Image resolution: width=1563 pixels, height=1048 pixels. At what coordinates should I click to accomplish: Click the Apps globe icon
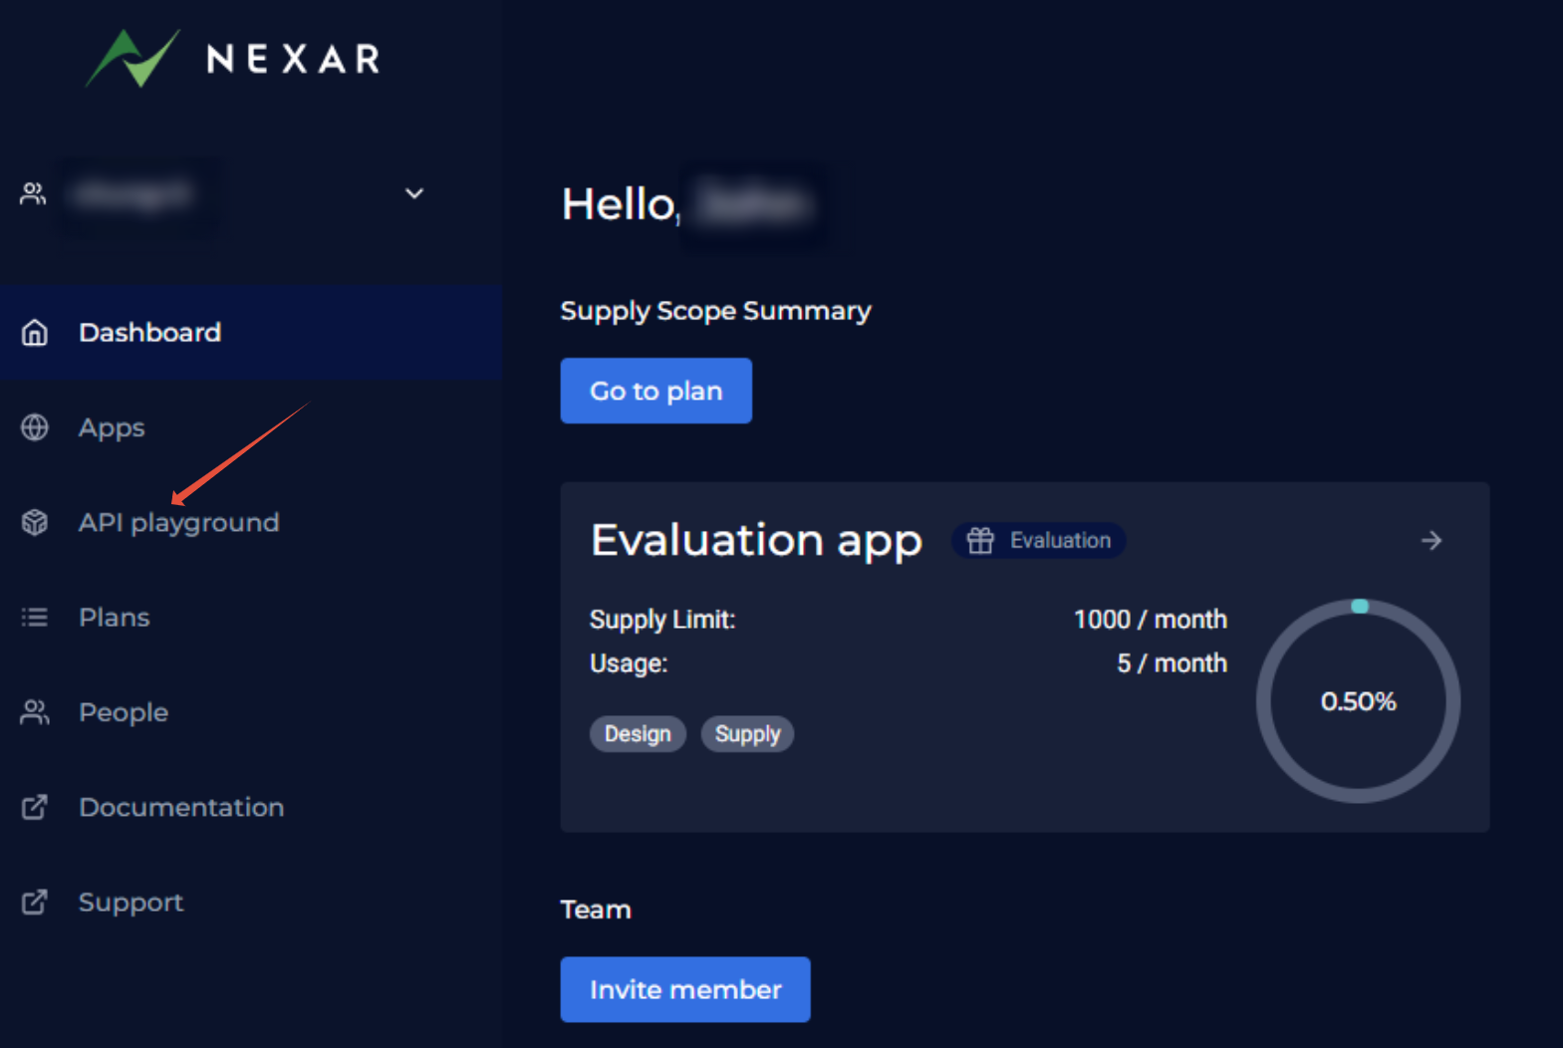35,427
